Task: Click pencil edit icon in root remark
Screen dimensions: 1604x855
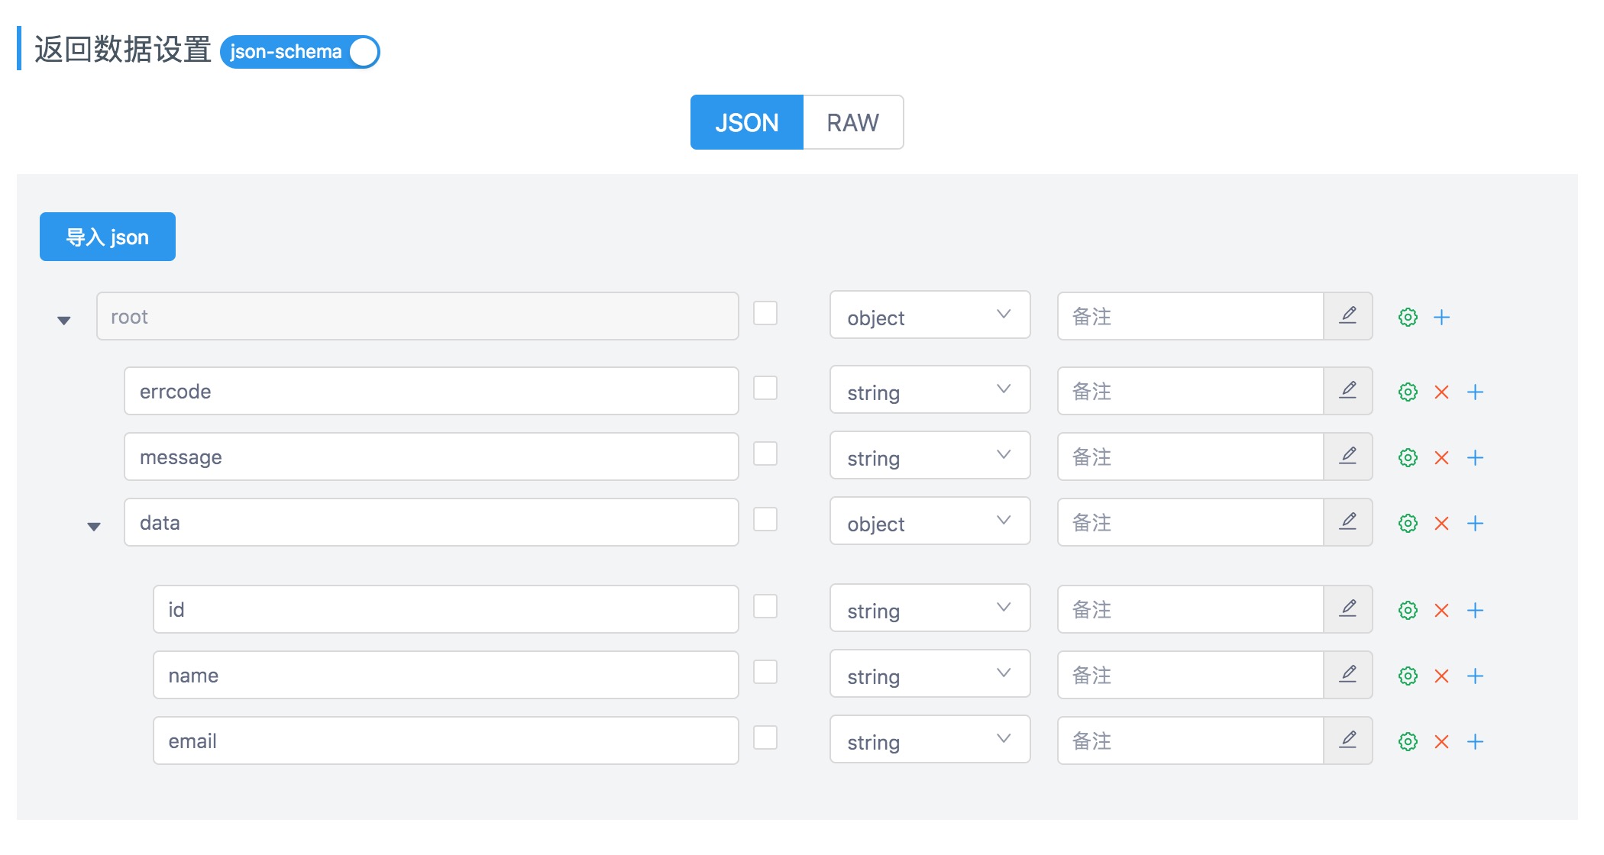Action: point(1348,316)
